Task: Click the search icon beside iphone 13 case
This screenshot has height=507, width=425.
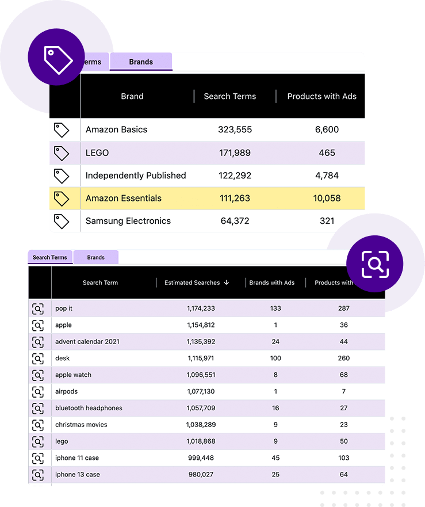Action: [38, 475]
